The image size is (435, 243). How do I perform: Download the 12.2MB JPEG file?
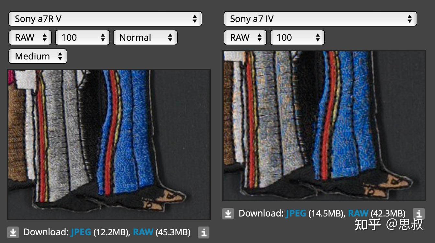[x=81, y=232]
